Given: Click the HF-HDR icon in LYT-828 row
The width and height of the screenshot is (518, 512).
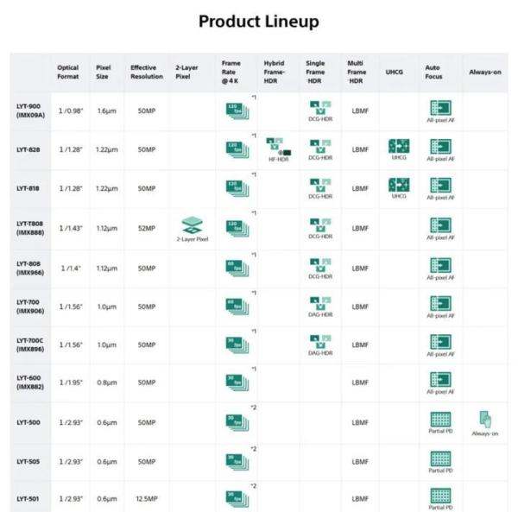Looking at the screenshot, I should click(277, 145).
